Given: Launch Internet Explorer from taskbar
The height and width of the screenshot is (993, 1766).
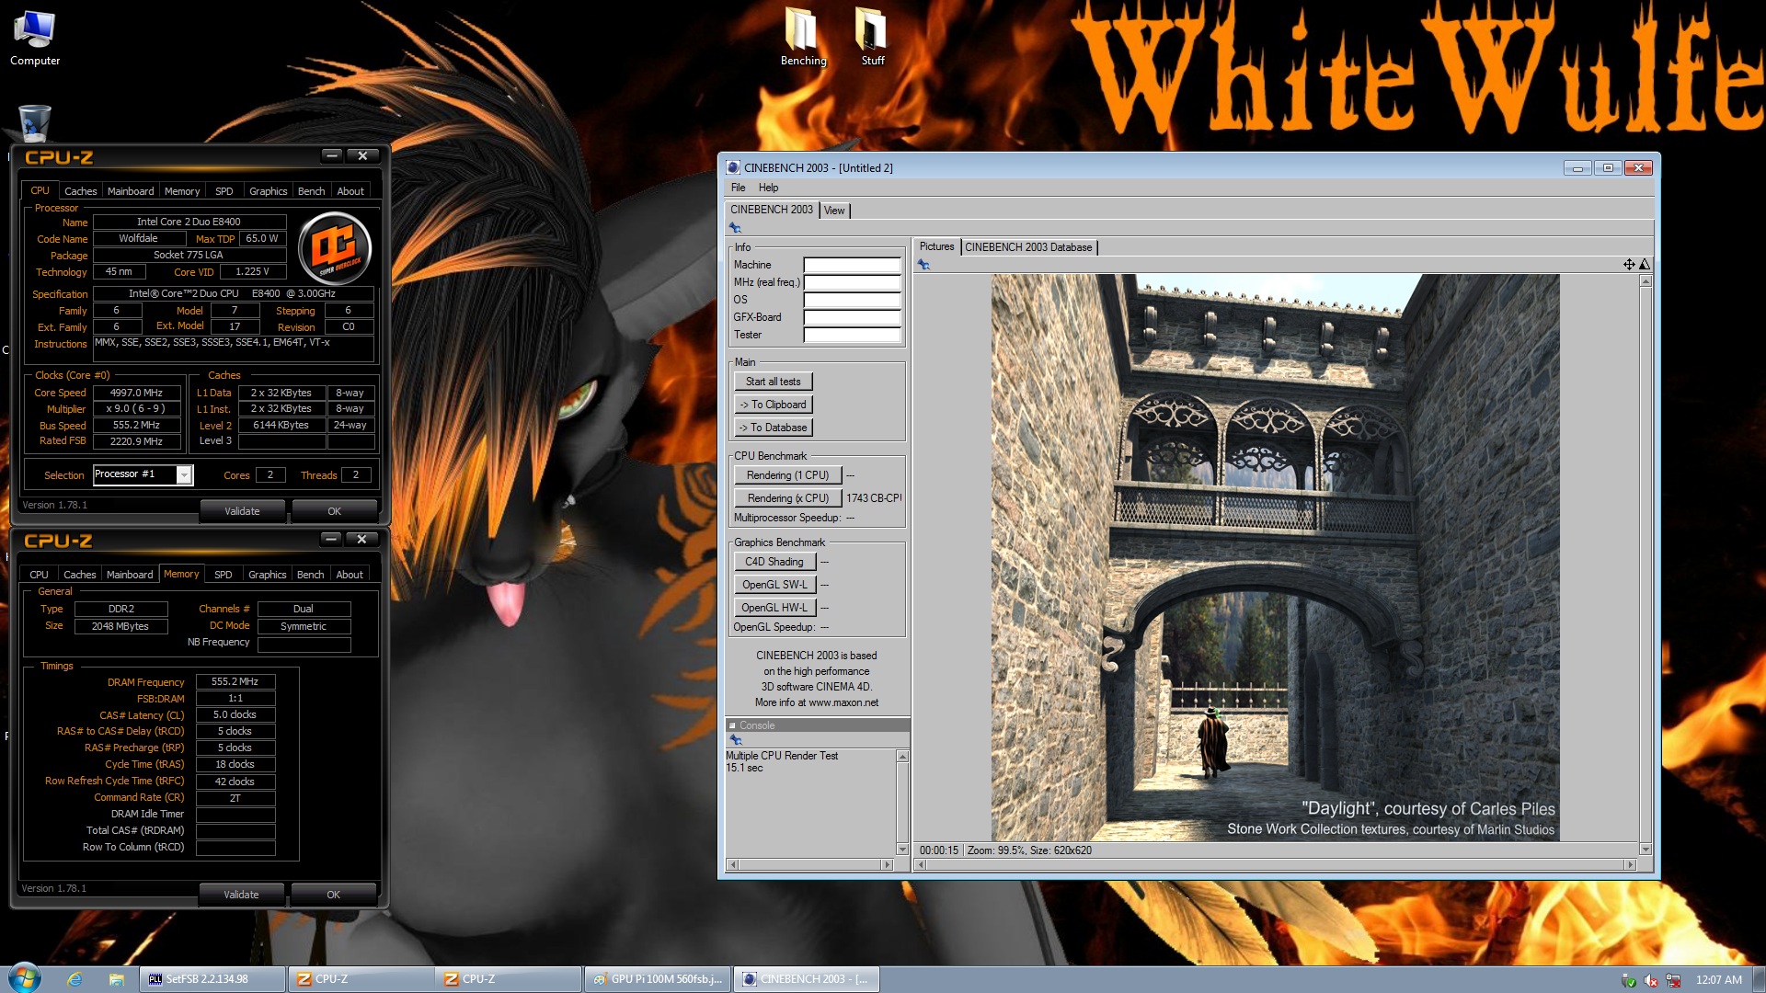Looking at the screenshot, I should coord(75,979).
